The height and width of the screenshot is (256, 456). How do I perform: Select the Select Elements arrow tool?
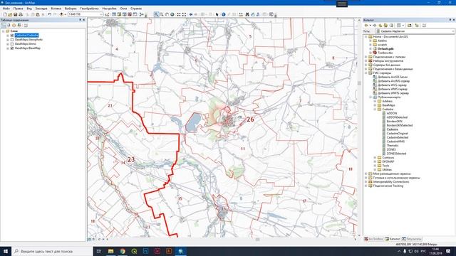[x=217, y=14]
